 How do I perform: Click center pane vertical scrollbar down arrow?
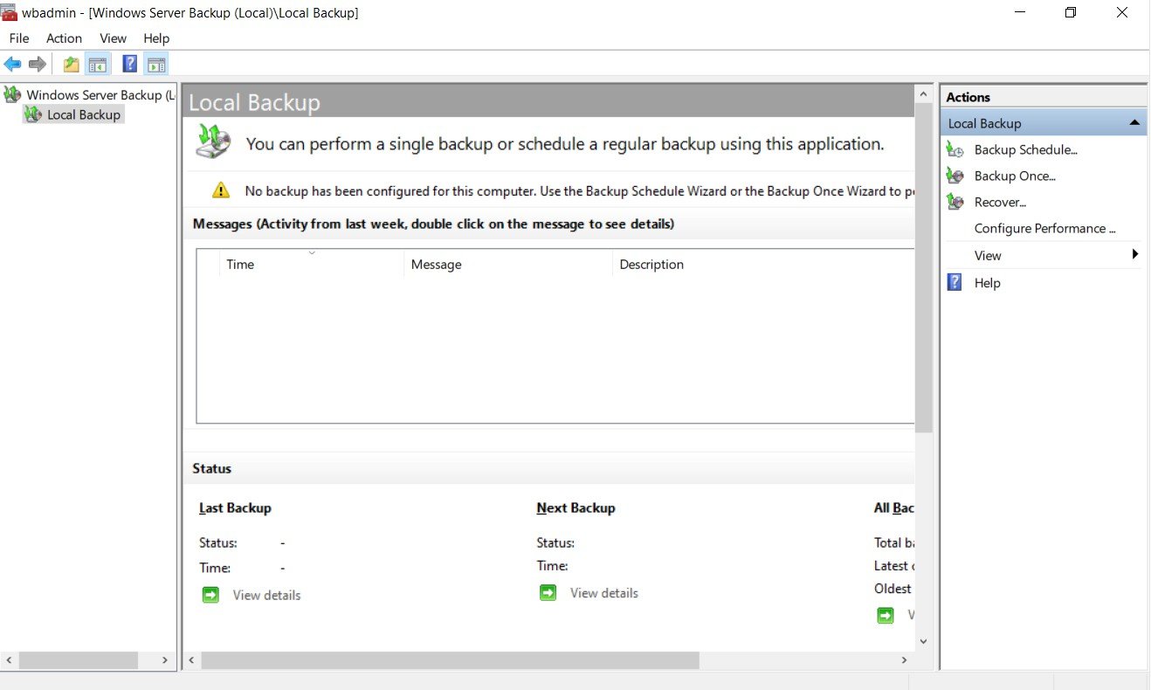coord(923,640)
